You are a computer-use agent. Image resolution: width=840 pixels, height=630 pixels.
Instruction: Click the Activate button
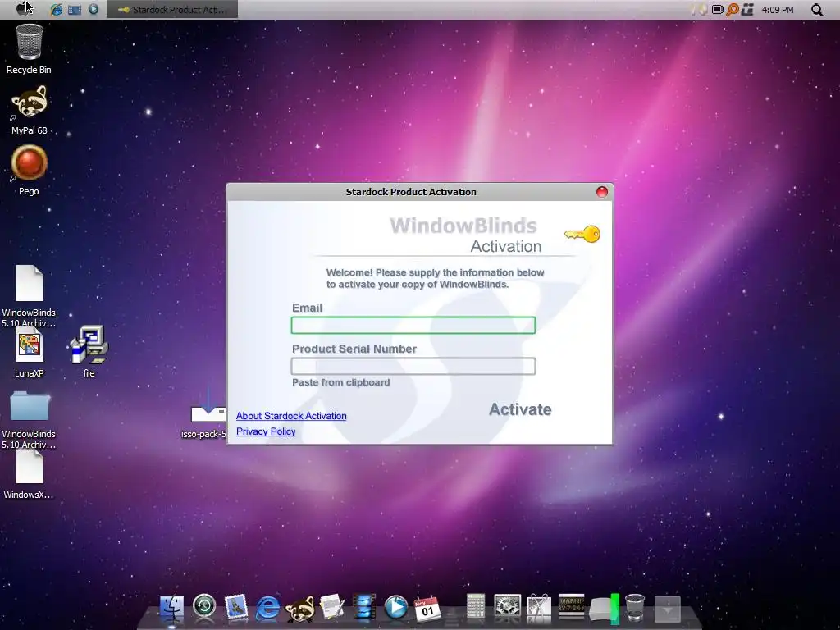tap(520, 409)
